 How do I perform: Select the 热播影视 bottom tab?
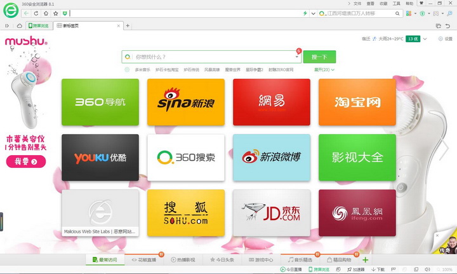coord(183,260)
